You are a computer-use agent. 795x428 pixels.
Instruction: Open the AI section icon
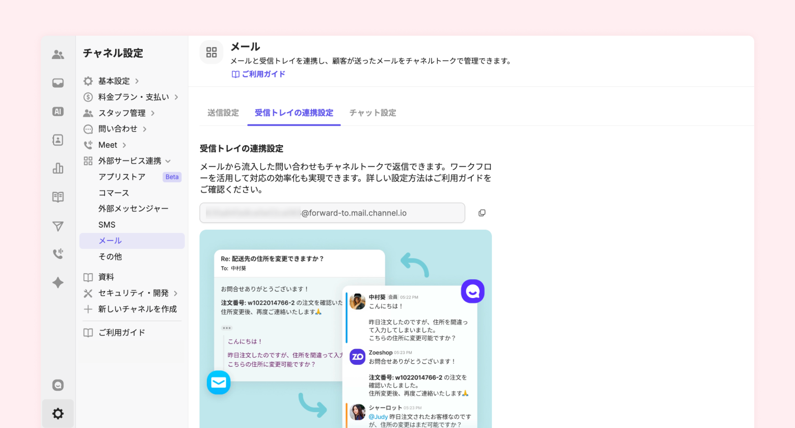[x=58, y=112]
